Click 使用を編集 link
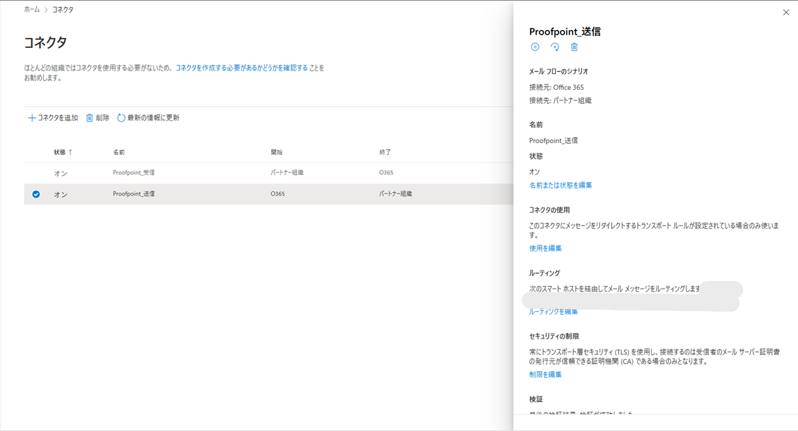798x431 pixels. [x=545, y=248]
